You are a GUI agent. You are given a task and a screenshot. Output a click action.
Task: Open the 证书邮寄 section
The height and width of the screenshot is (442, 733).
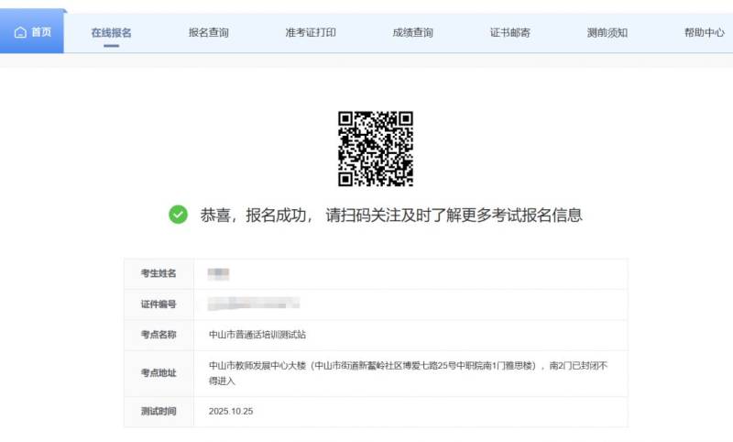(510, 33)
